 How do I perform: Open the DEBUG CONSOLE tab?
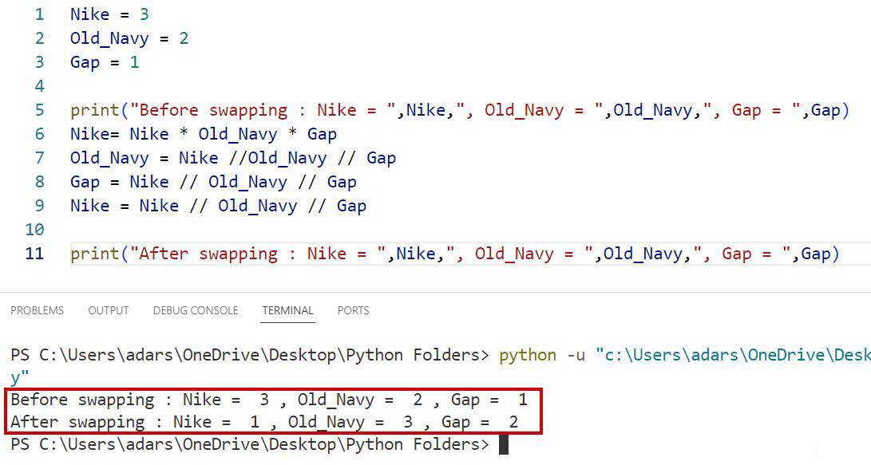click(x=196, y=311)
